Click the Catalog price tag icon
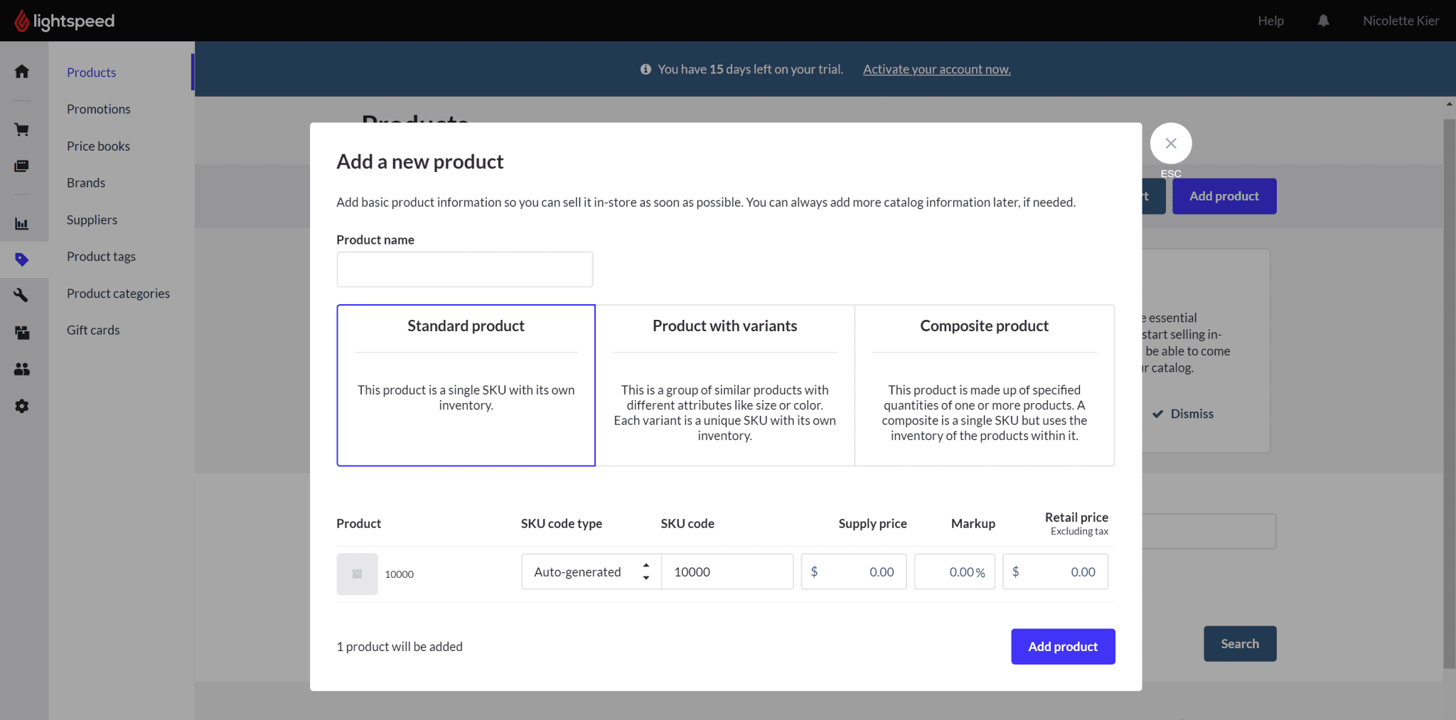This screenshot has height=720, width=1456. (x=22, y=259)
